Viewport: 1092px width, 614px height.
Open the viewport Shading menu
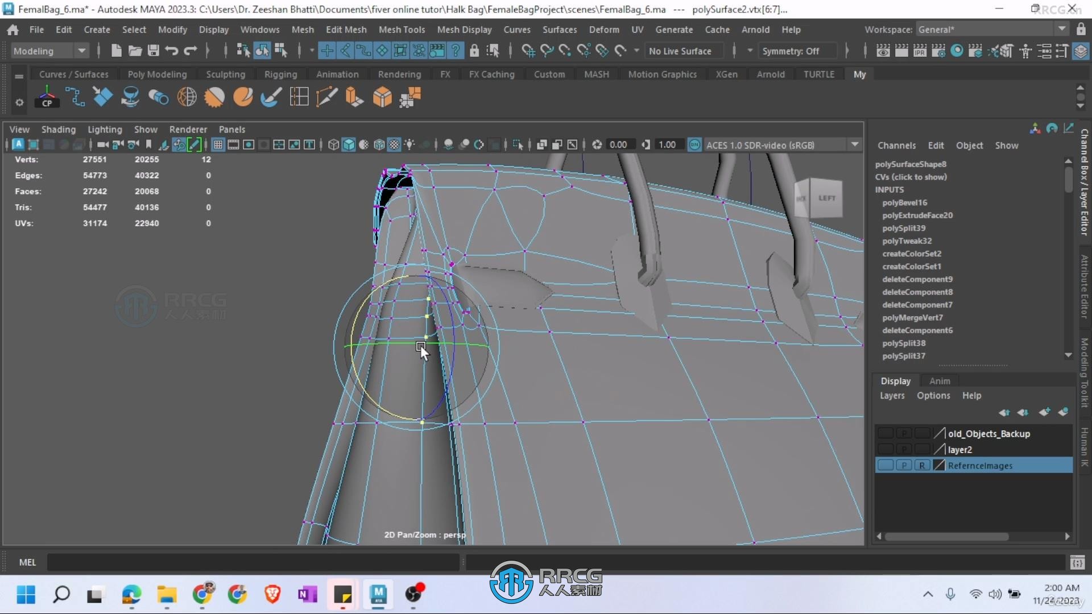pos(58,129)
